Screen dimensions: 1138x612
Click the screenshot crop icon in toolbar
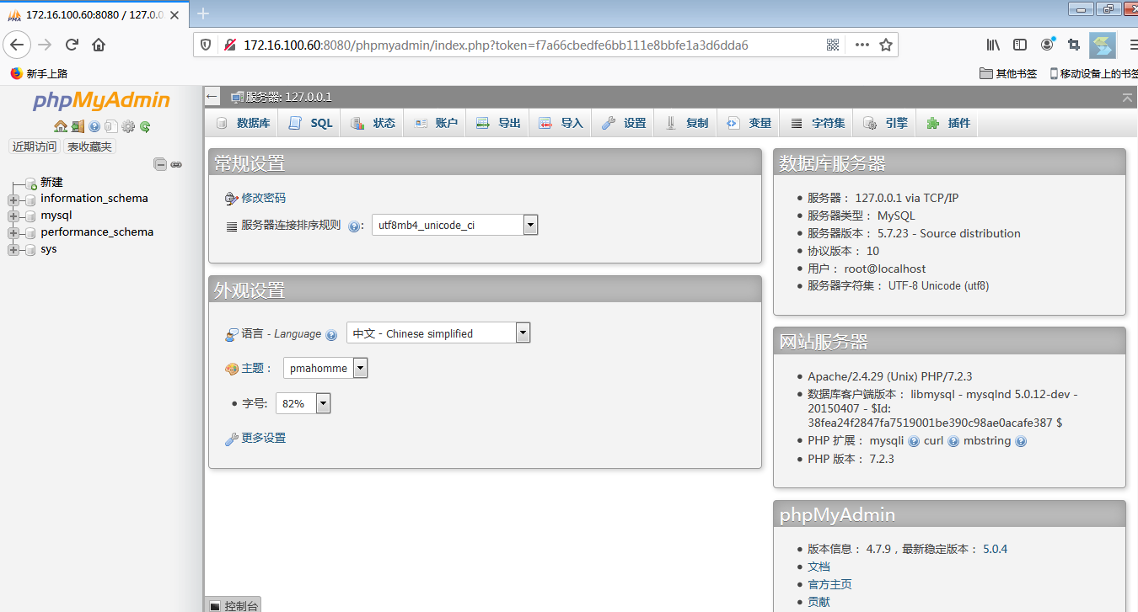1074,45
